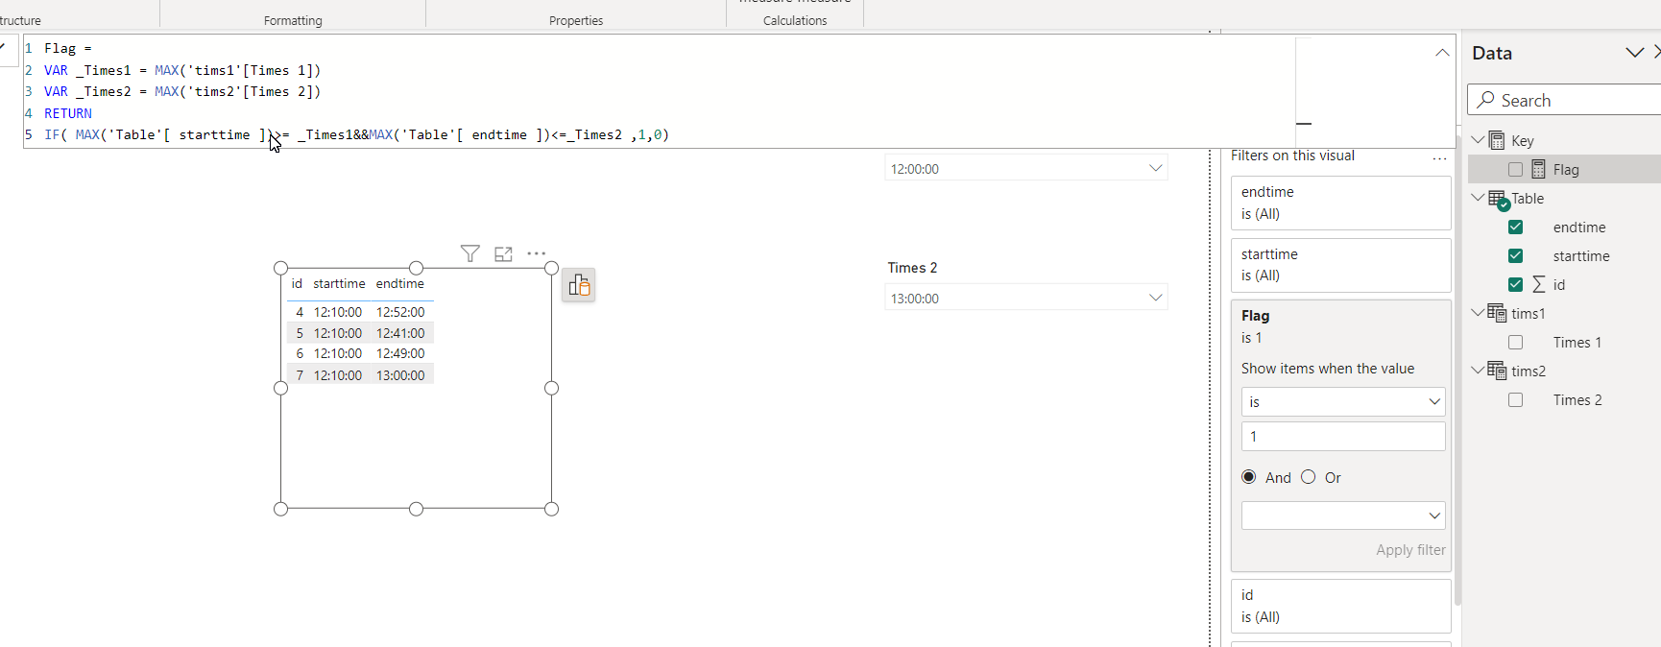The height and width of the screenshot is (647, 1661).
Task: Click the Calculations ribbon group label
Action: tap(795, 20)
